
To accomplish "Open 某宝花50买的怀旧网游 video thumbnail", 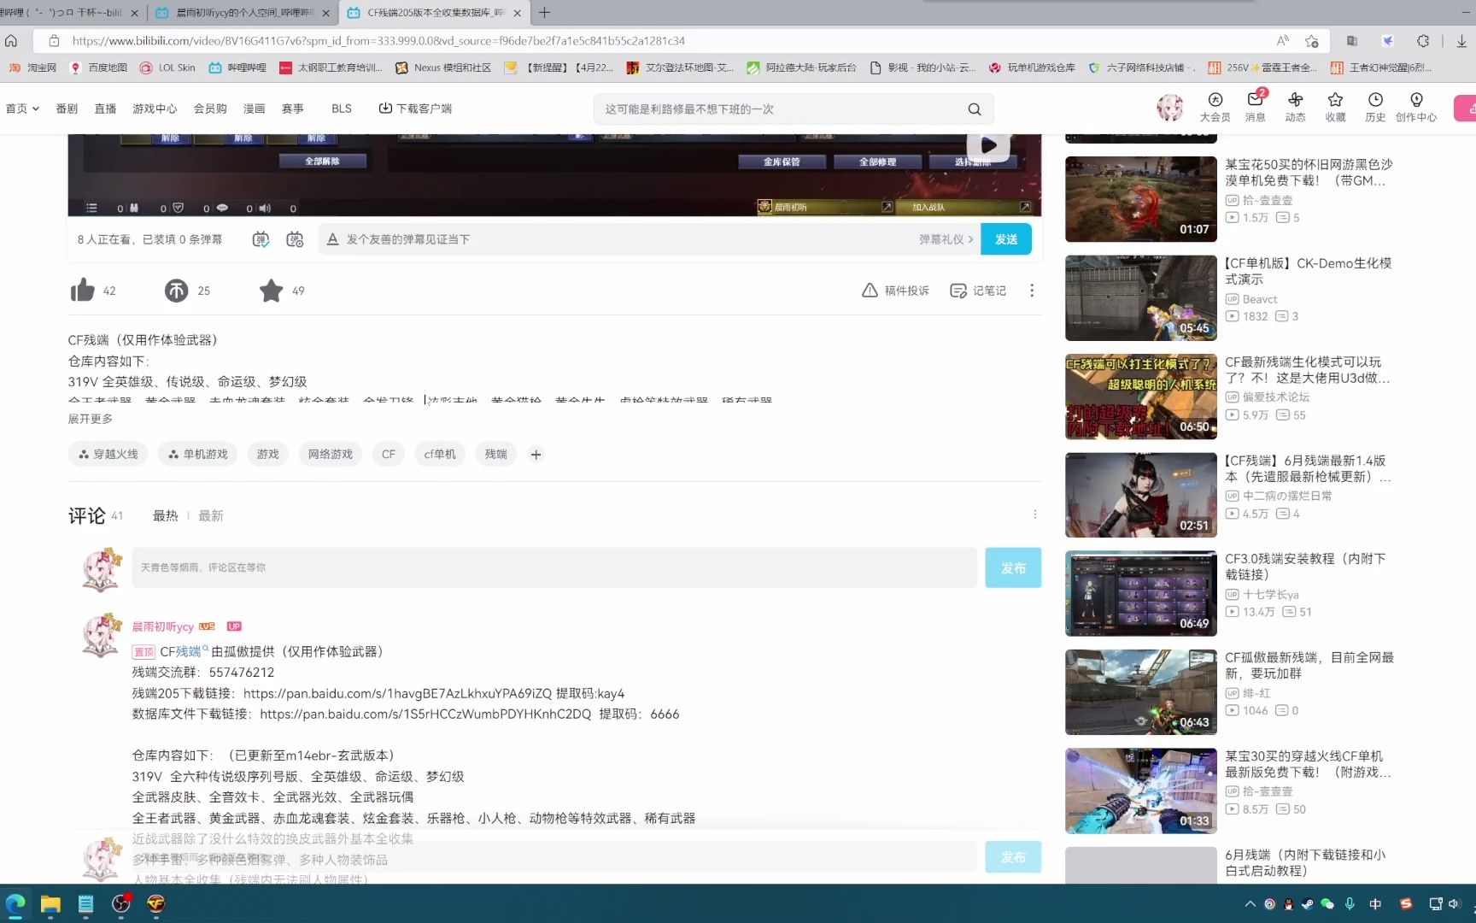I will [x=1140, y=199].
